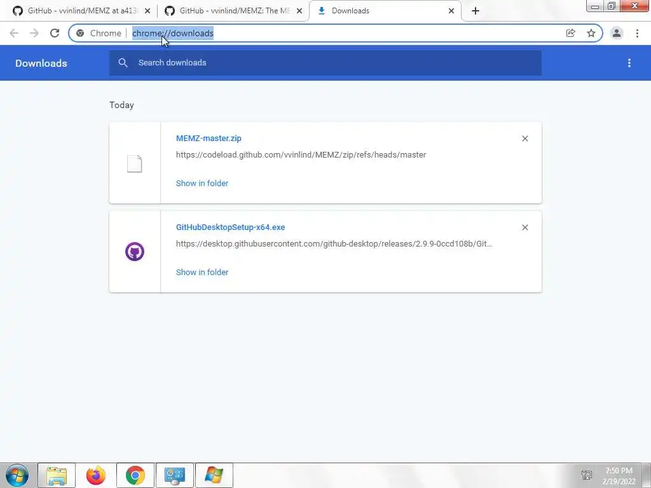Click the network tray icon

coord(587,475)
